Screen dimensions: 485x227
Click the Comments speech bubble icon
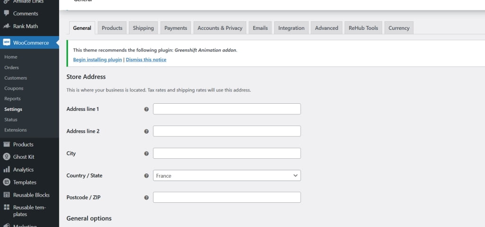pyautogui.click(x=7, y=13)
